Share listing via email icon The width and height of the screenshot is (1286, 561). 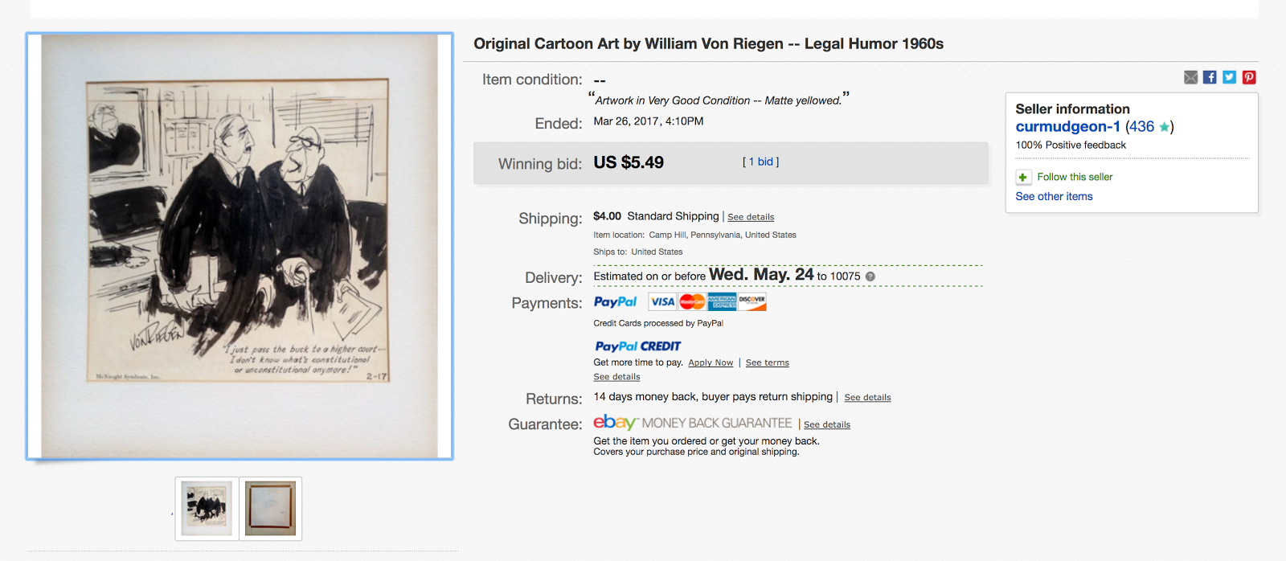[x=1190, y=77]
